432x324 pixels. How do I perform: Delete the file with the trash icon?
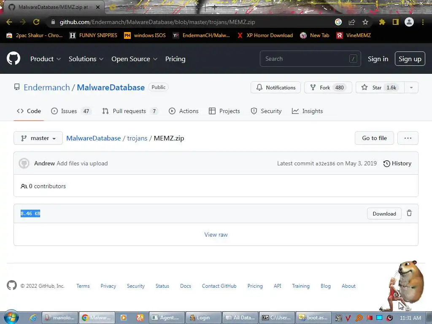click(x=409, y=213)
